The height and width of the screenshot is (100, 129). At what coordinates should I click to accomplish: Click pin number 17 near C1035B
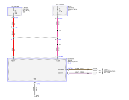pyautogui.click(x=12, y=18)
